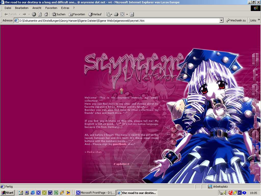Image resolution: width=261 pixels, height=196 pixels.
Task: Click the page icon in the address bar
Action: click(x=16, y=21)
